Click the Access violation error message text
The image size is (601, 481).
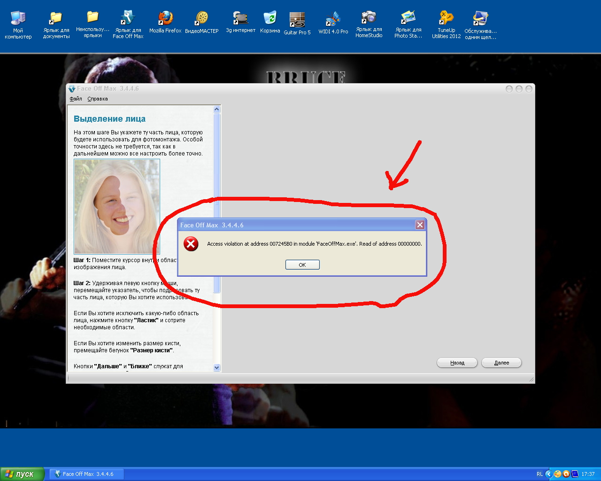315,244
